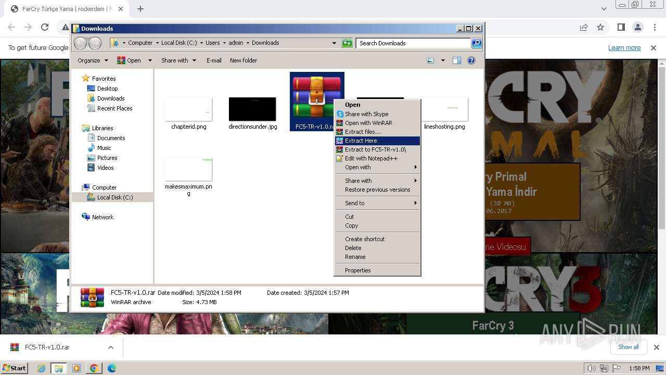
Task: Open Explorer help question mark icon
Action: (471, 60)
